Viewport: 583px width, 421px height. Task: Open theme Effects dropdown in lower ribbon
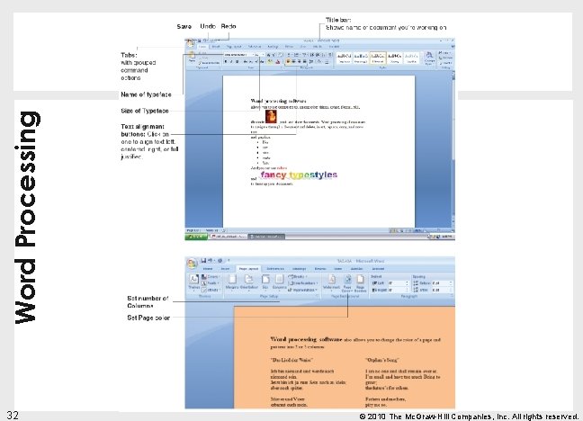(211, 290)
